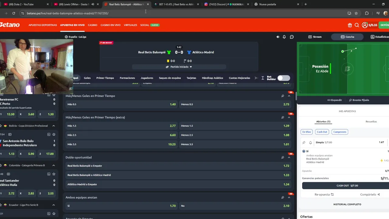Open stream icon for San Antonio Bulo Bulo match
389x219 pixels.
point(10,134)
